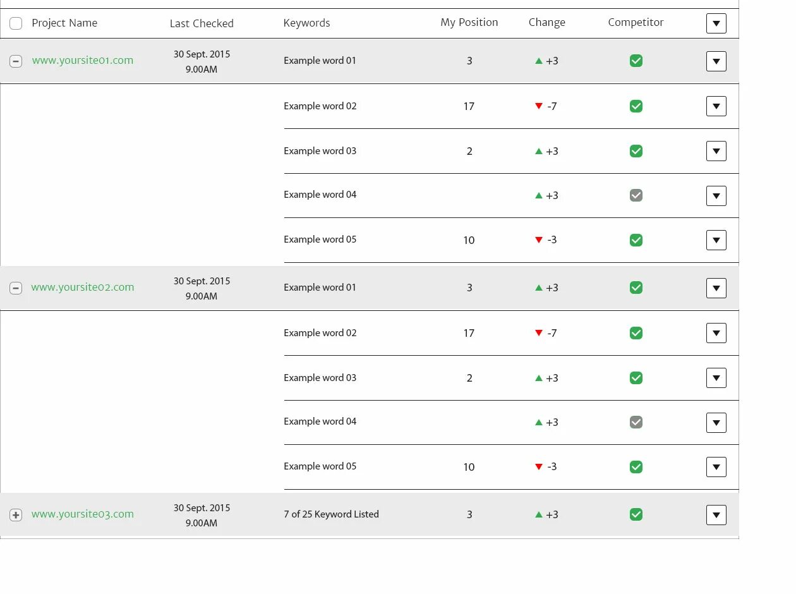
Task: Open the www.yoursite01.com link
Action: 83,61
